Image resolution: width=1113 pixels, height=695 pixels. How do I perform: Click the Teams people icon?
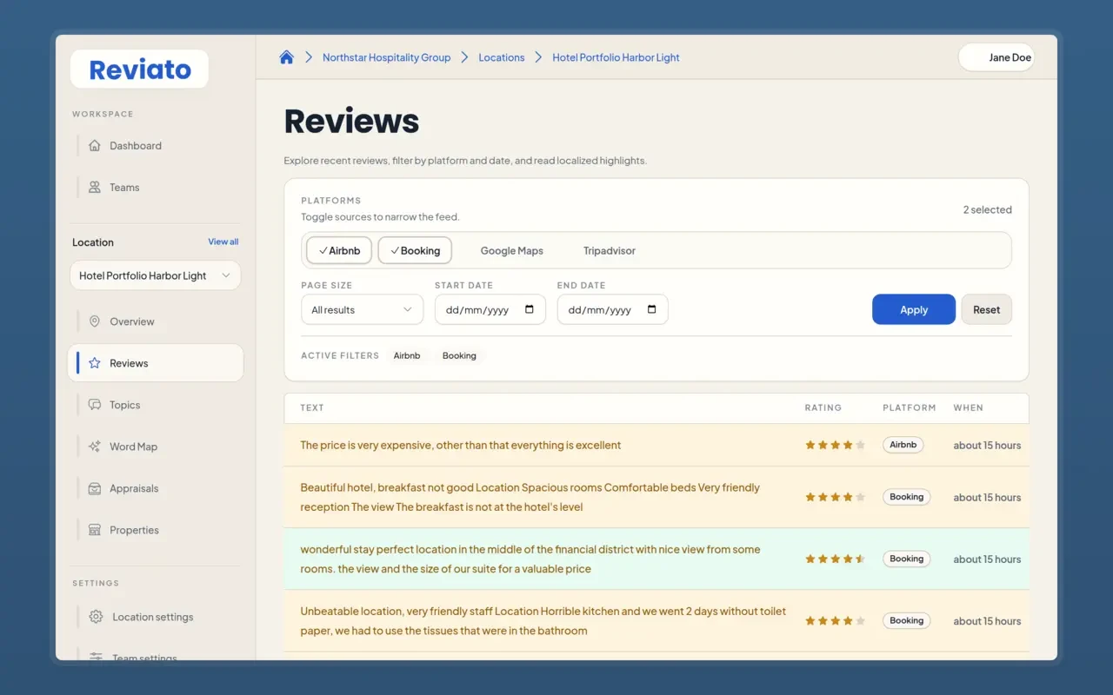[x=95, y=188]
